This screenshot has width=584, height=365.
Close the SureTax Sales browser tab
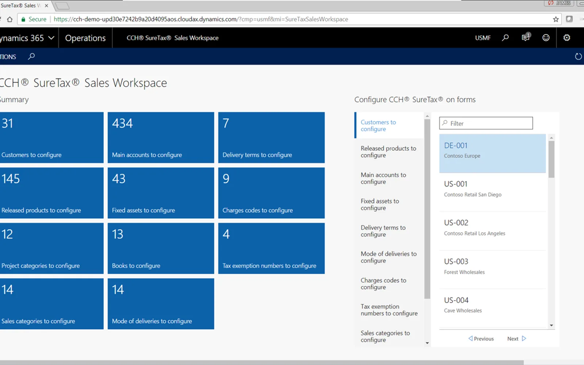(x=46, y=5)
